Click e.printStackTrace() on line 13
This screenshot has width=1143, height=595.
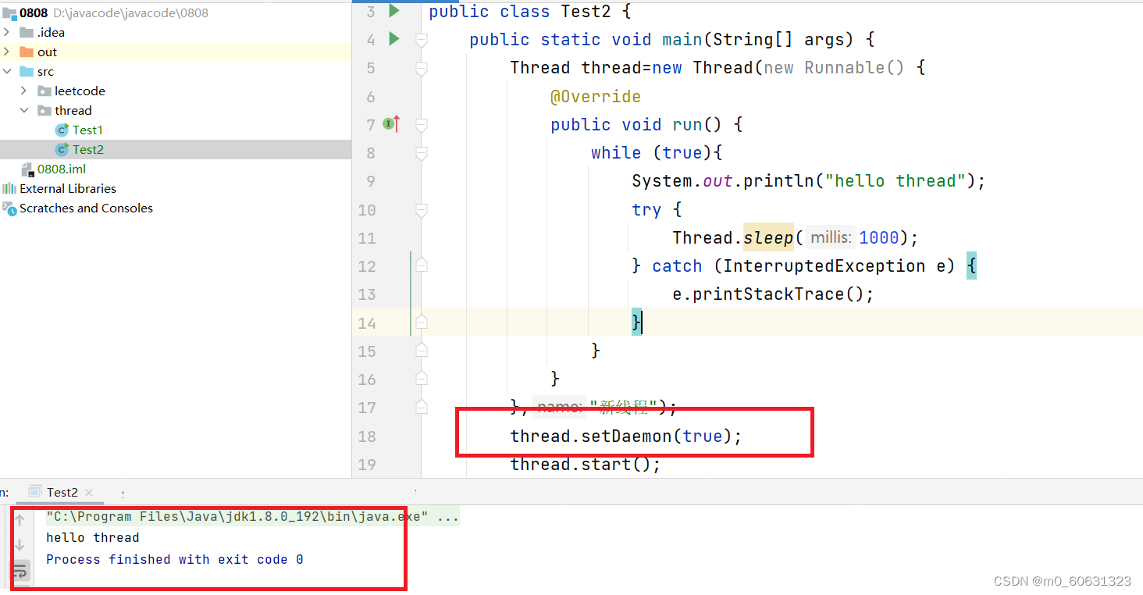point(773,294)
